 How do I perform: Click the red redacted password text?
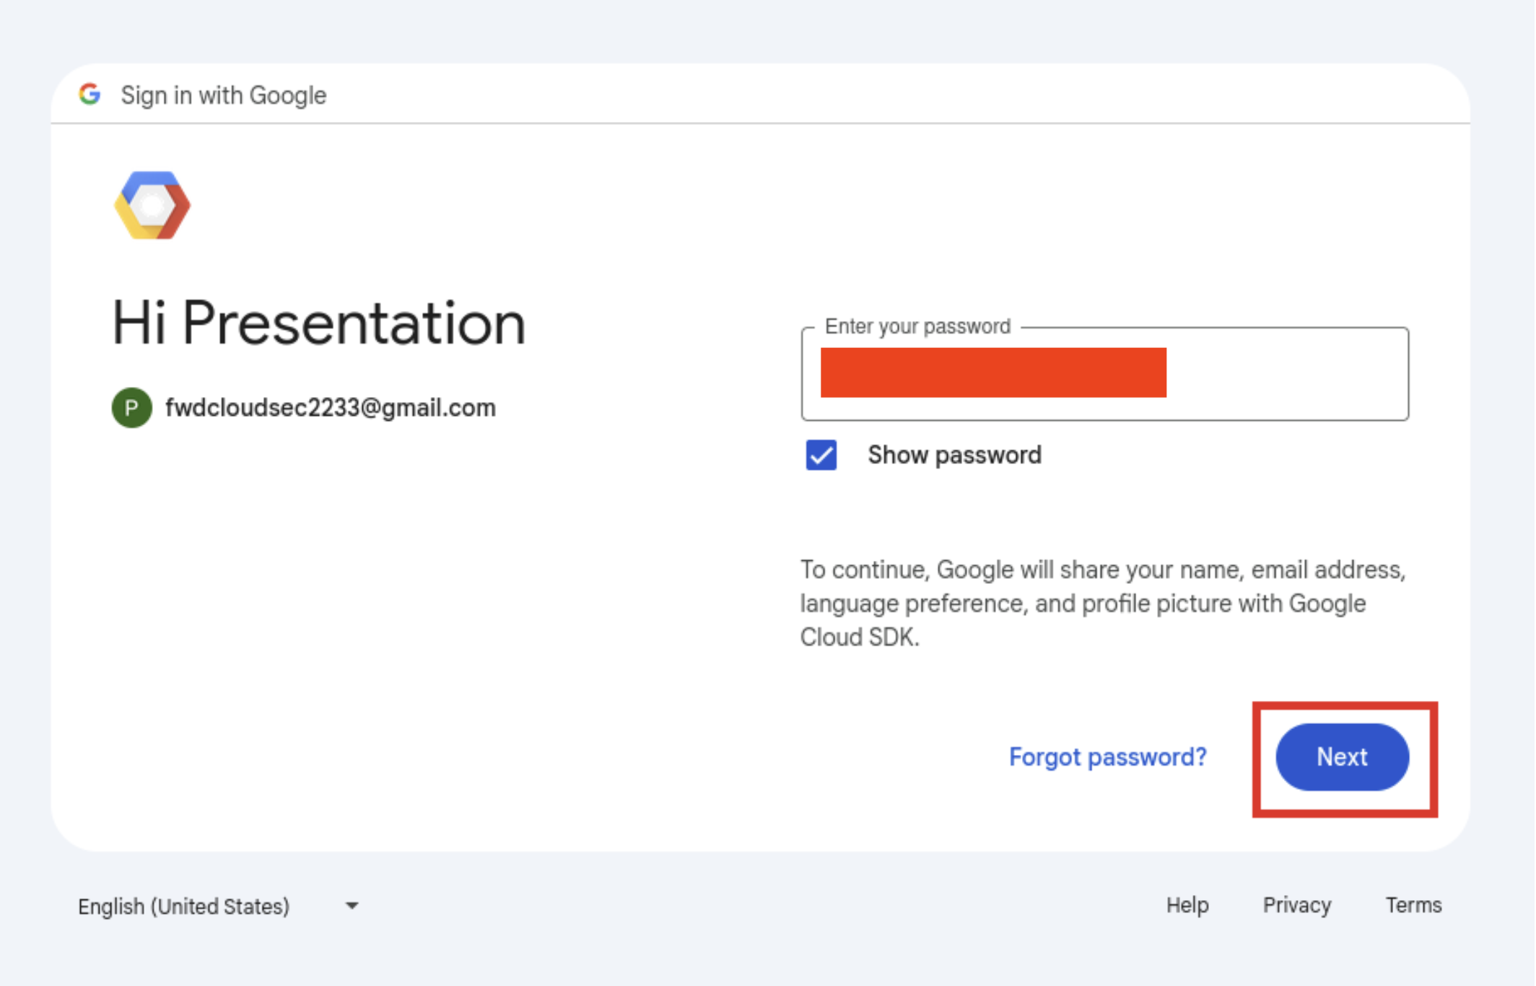[x=992, y=372]
